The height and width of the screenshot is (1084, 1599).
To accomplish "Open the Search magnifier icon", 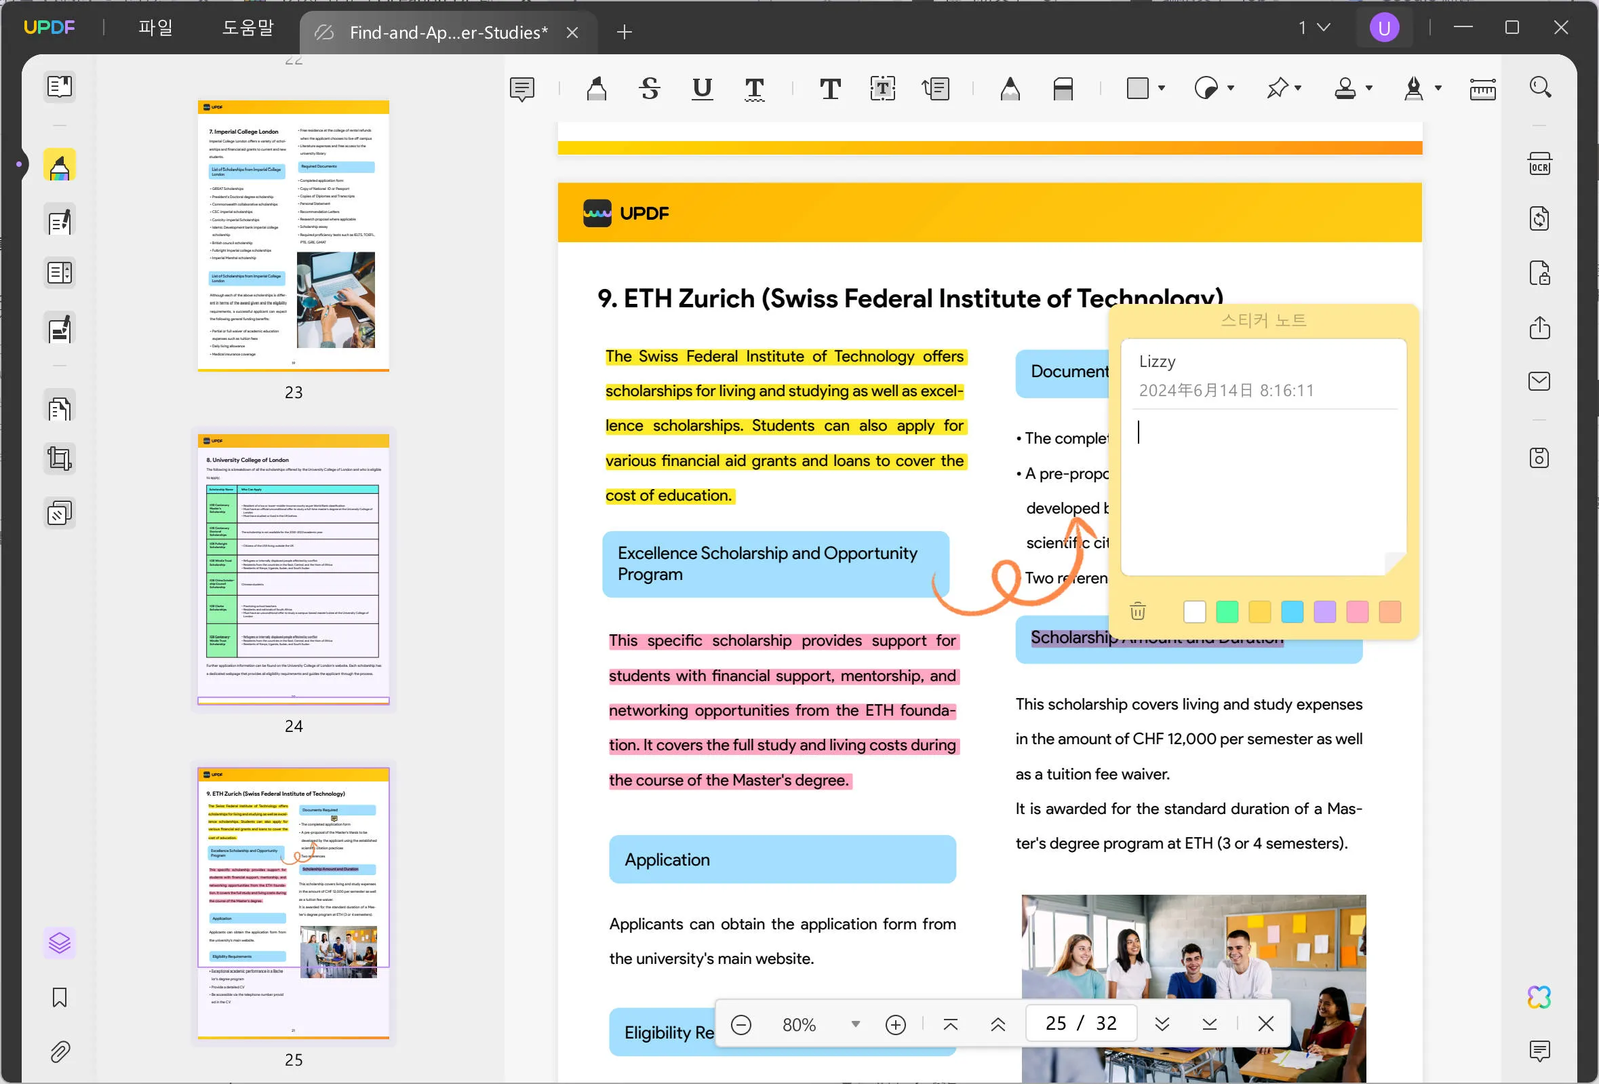I will coord(1540,88).
